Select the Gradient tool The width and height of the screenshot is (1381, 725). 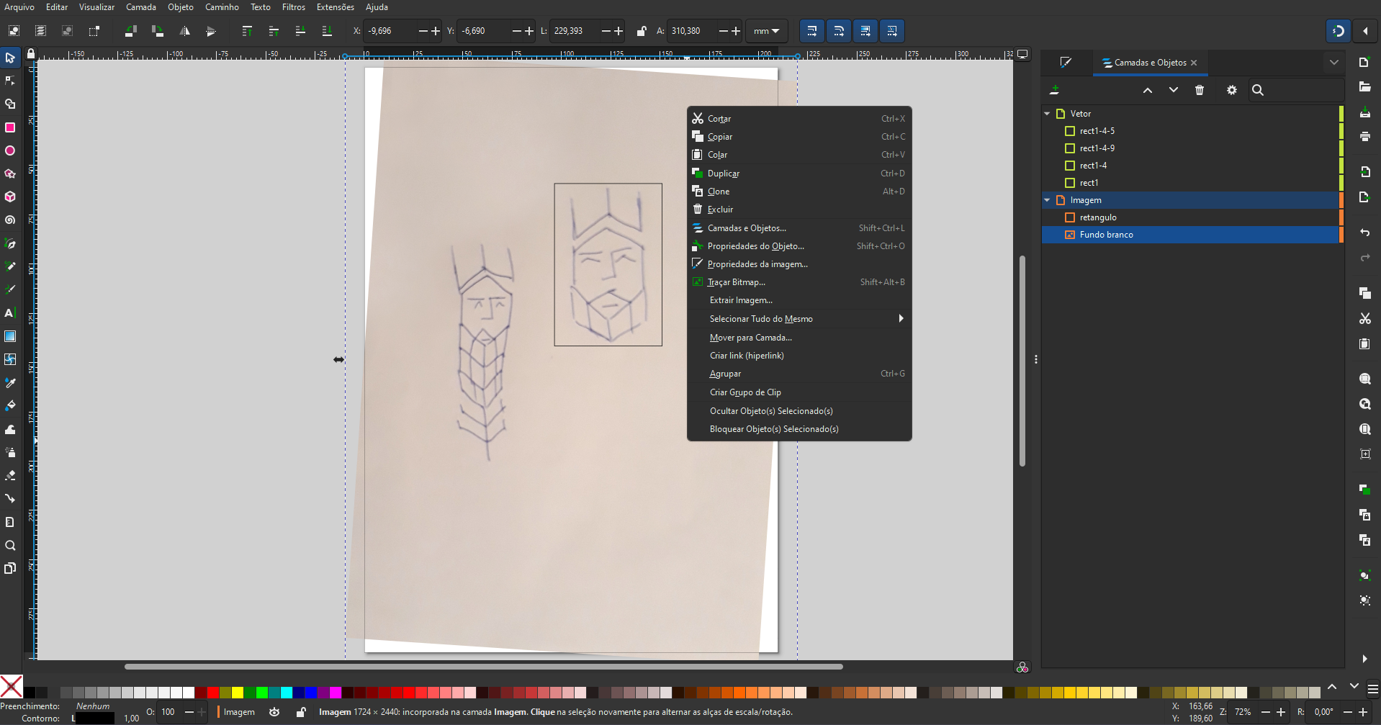[10, 336]
